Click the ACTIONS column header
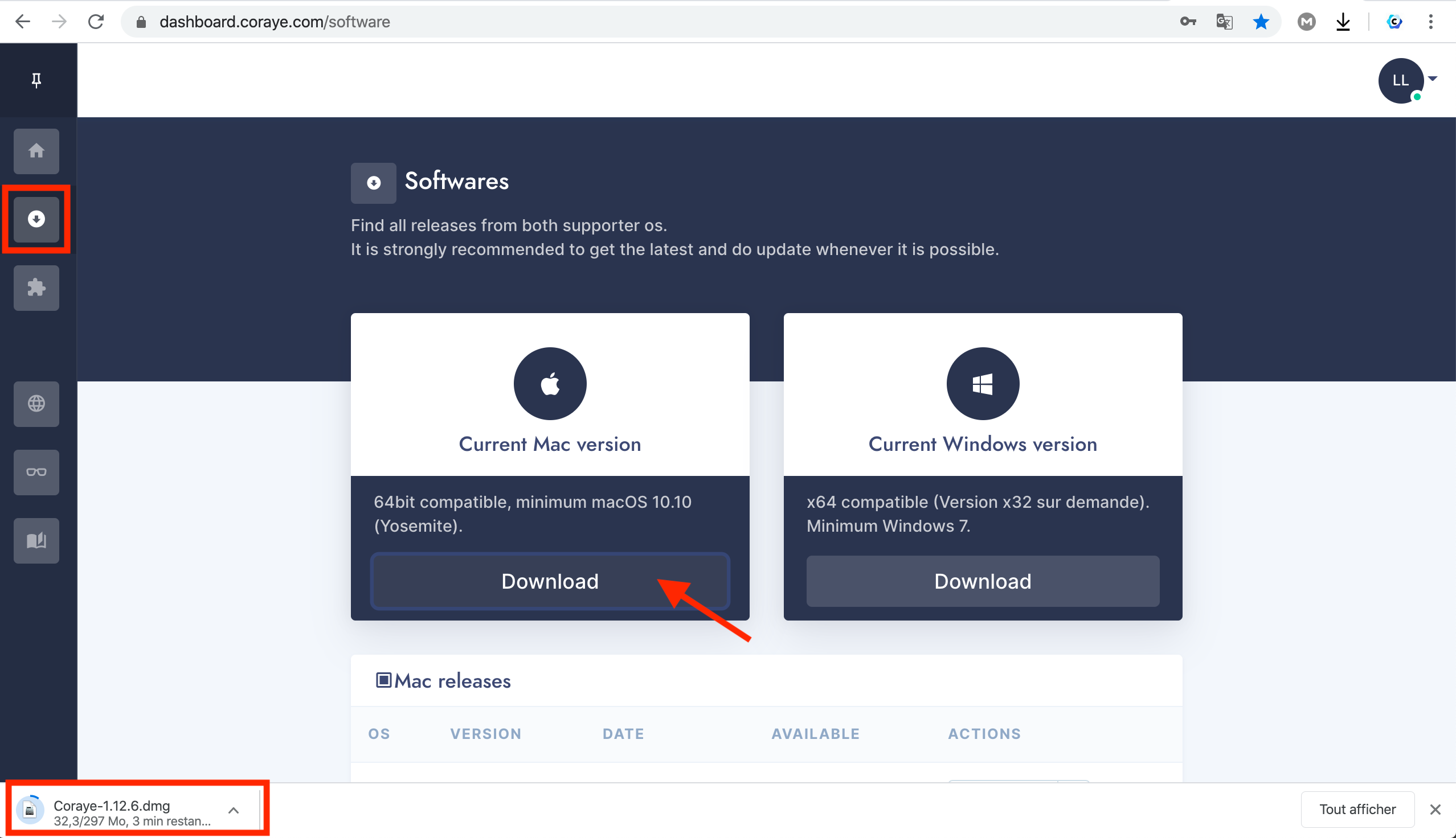This screenshot has height=838, width=1456. 984,734
